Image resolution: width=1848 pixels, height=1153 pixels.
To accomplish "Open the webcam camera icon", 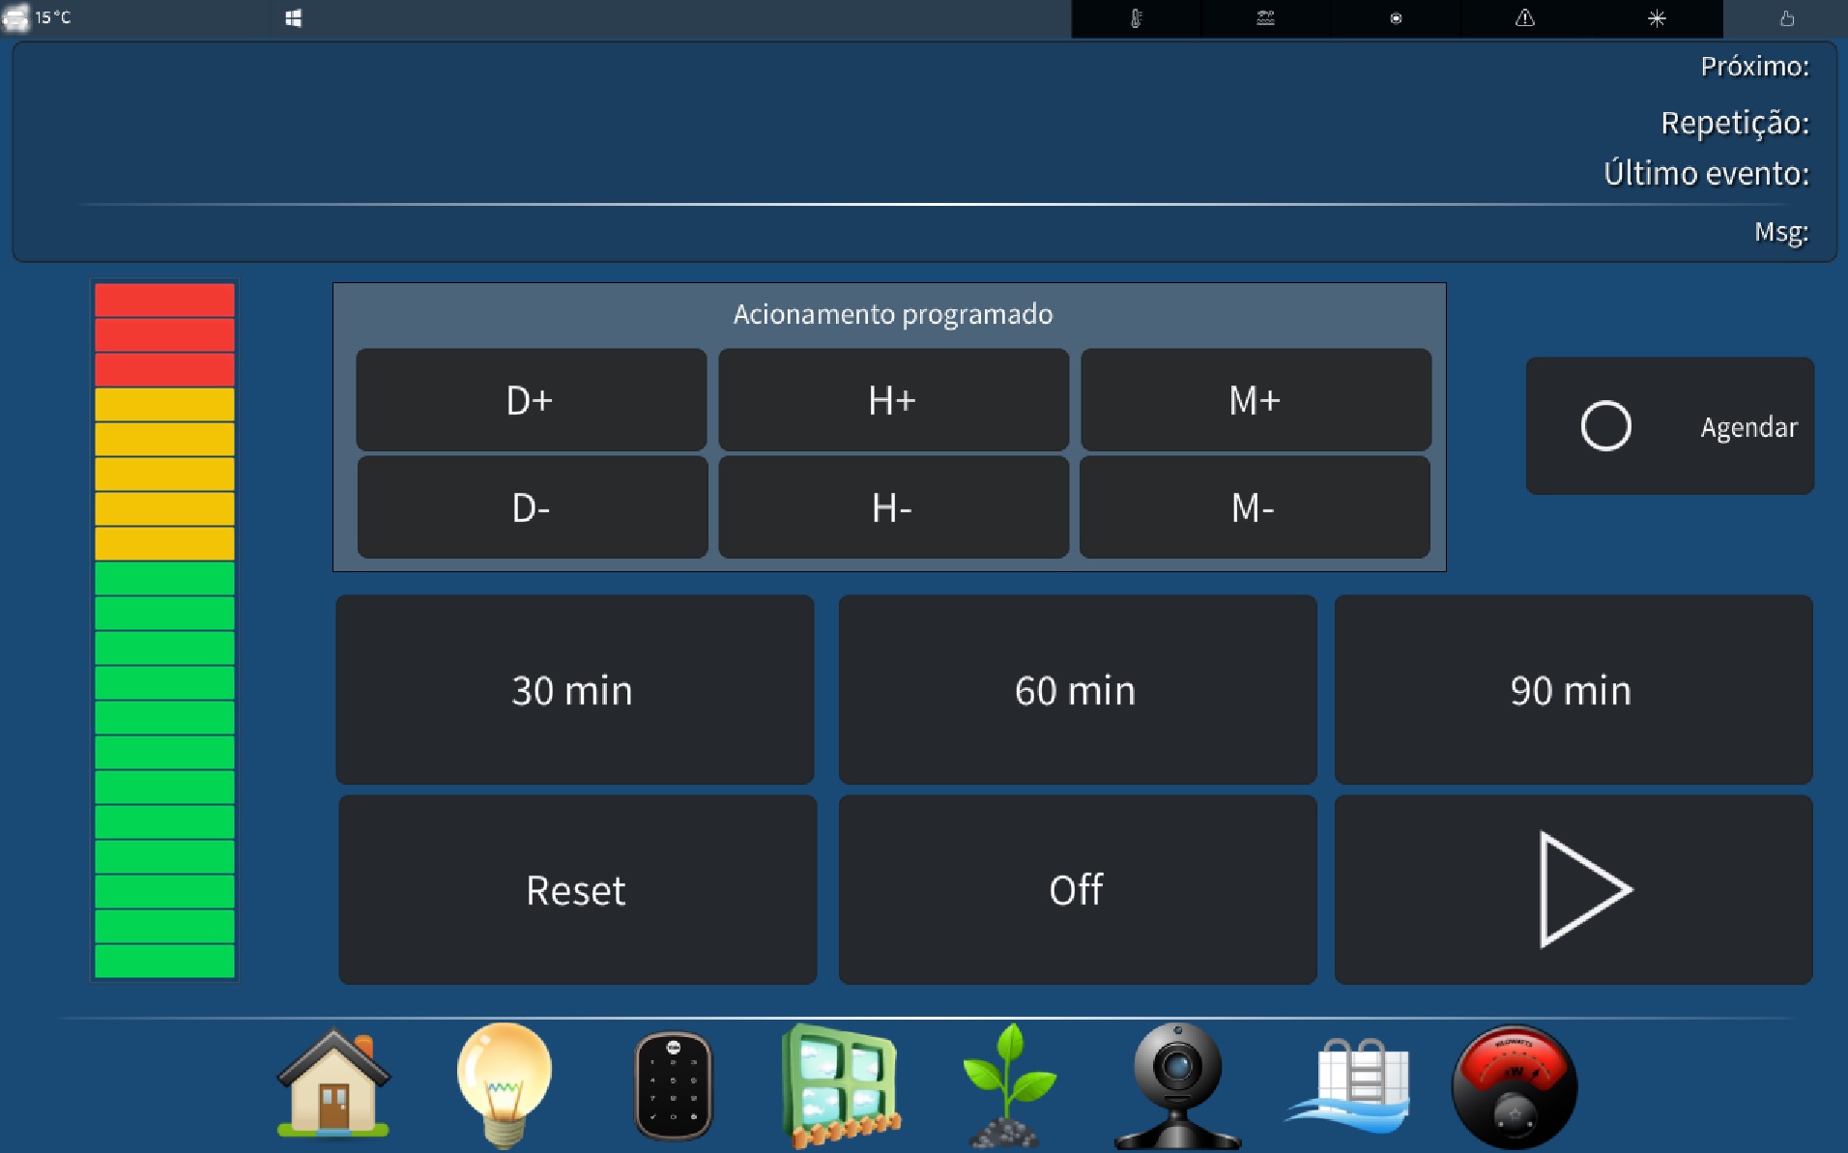I will coord(1176,1084).
